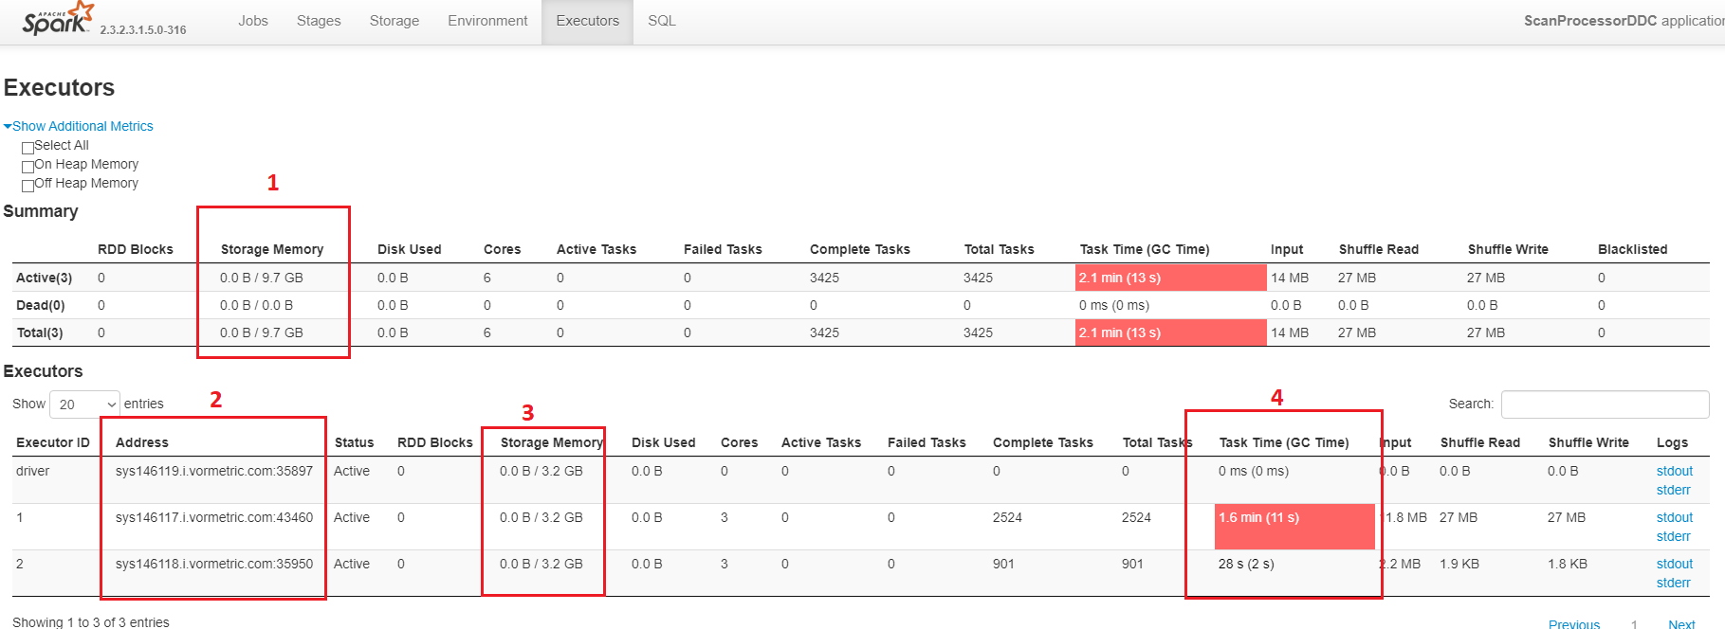
Task: Go to the Next page
Action: (1680, 623)
